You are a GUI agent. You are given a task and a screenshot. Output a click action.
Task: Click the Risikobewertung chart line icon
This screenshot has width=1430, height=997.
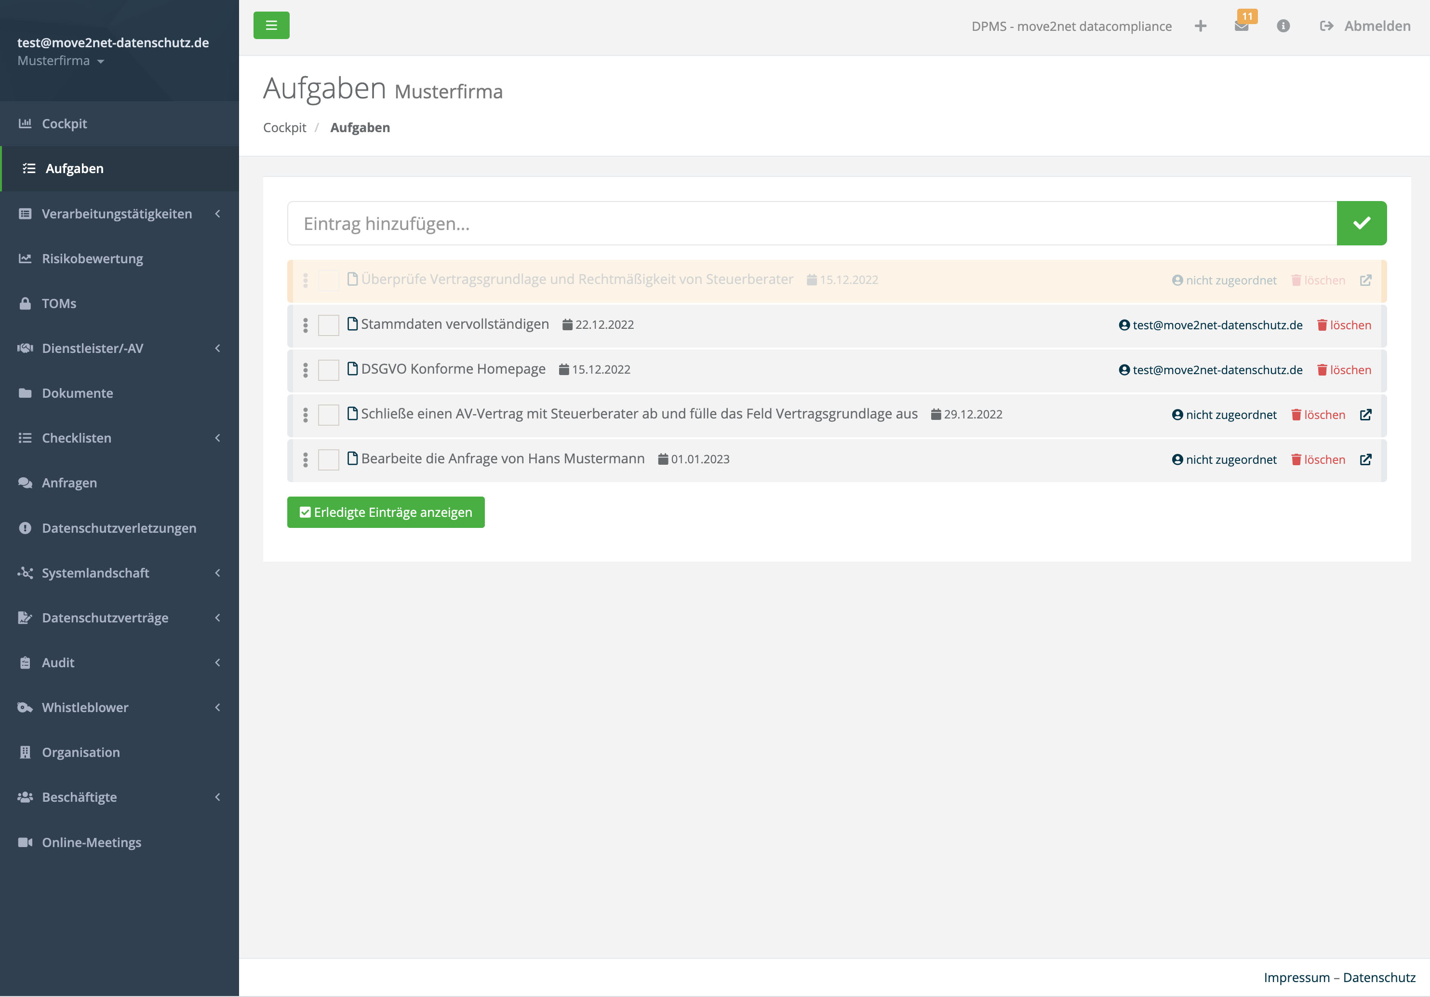click(x=25, y=258)
